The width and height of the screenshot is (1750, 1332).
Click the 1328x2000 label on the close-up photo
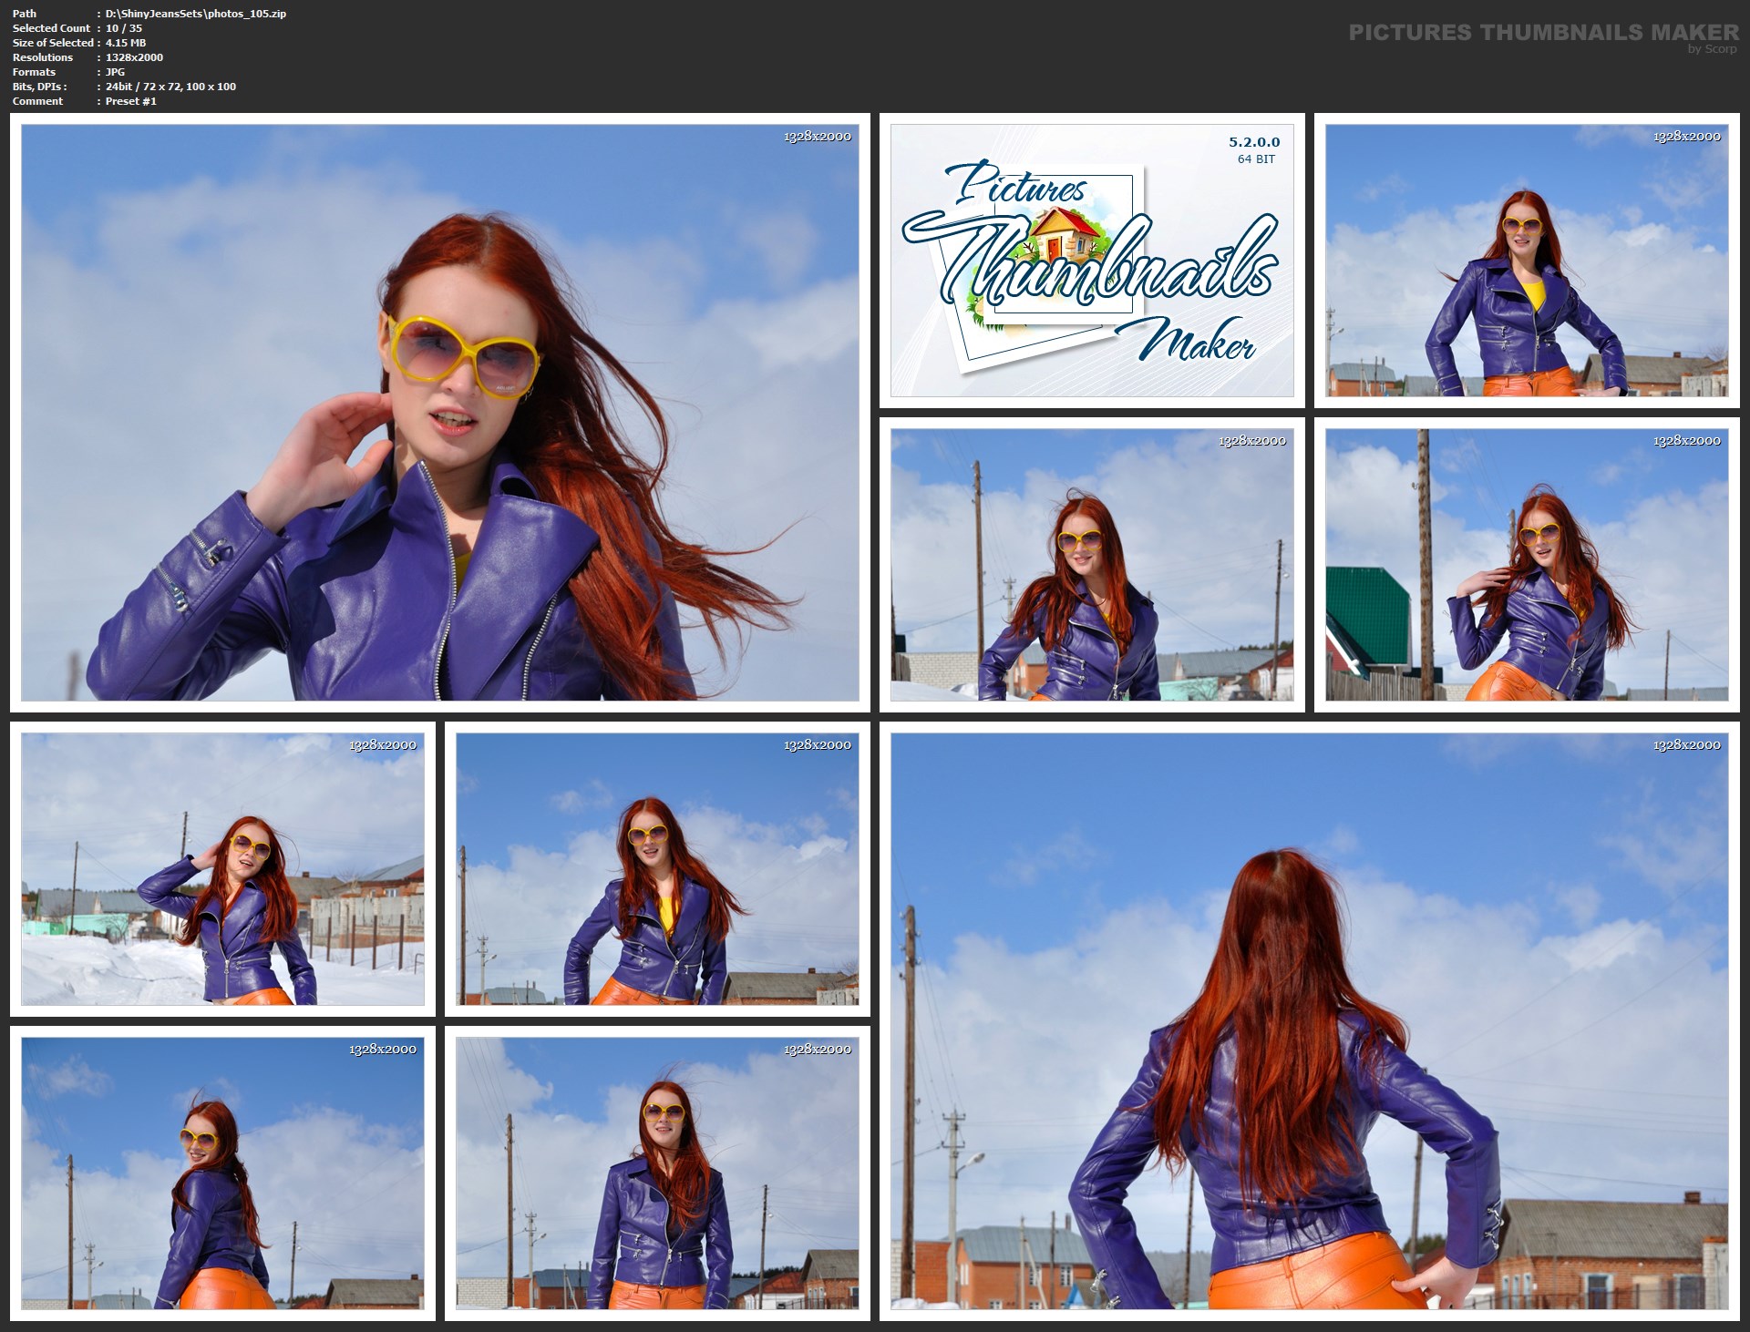click(818, 136)
